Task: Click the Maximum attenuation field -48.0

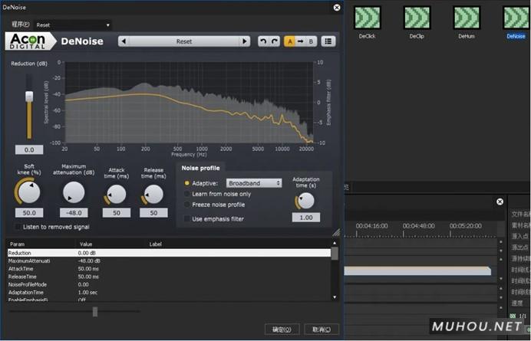Action: click(74, 213)
